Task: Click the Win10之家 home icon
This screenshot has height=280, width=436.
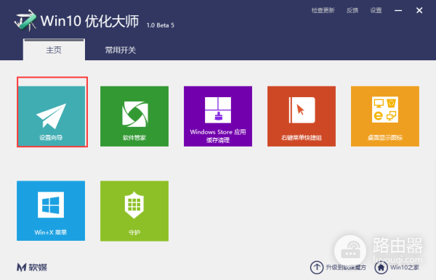Action: (x=381, y=268)
